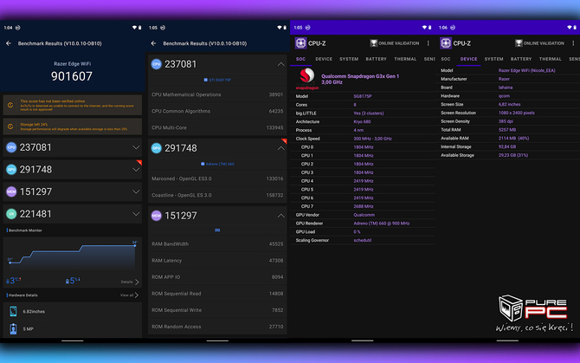Switch to the BATTERY tab in the third panel

[377, 59]
